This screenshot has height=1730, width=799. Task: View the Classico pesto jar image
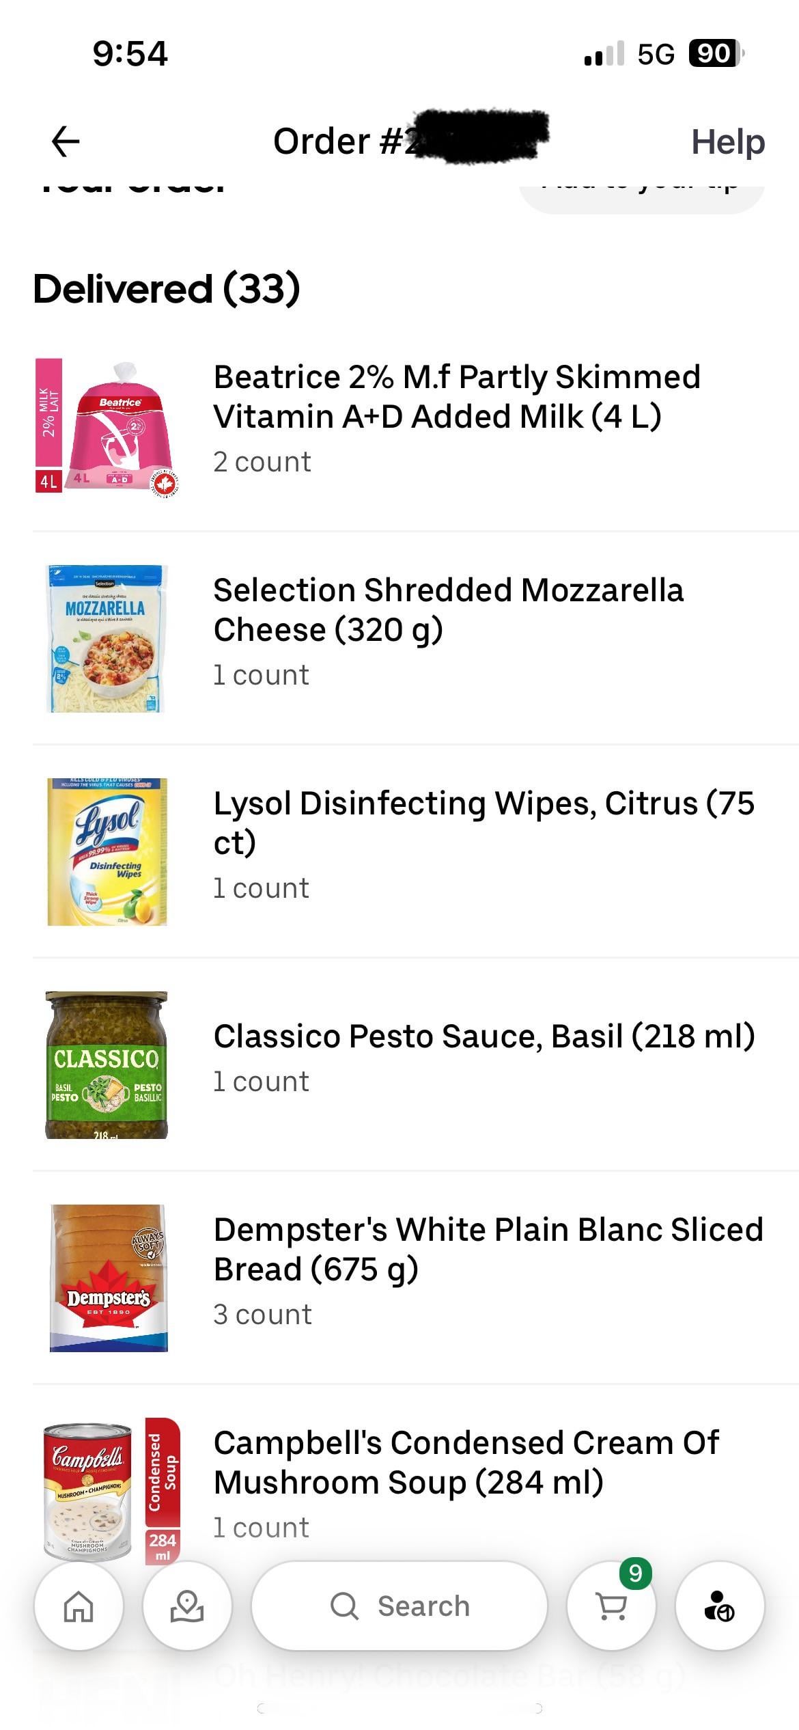107,1065
